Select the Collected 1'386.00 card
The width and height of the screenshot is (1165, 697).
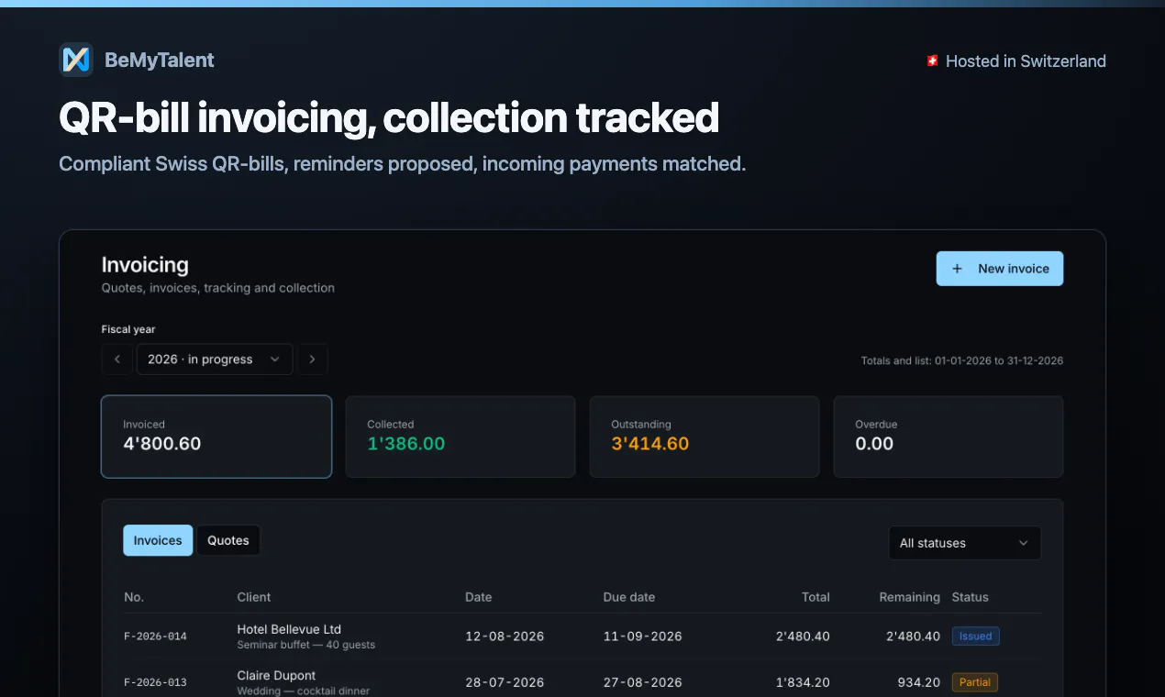click(460, 437)
